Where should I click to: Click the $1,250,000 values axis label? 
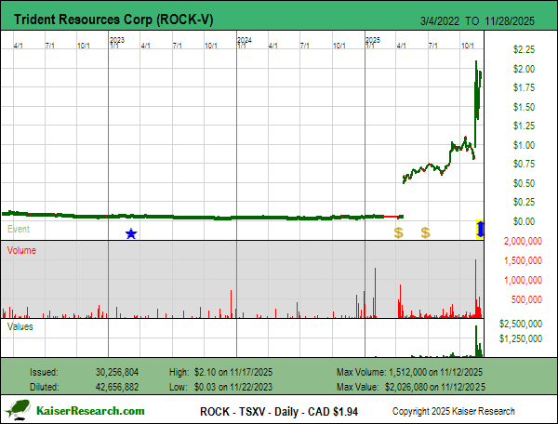click(521, 338)
